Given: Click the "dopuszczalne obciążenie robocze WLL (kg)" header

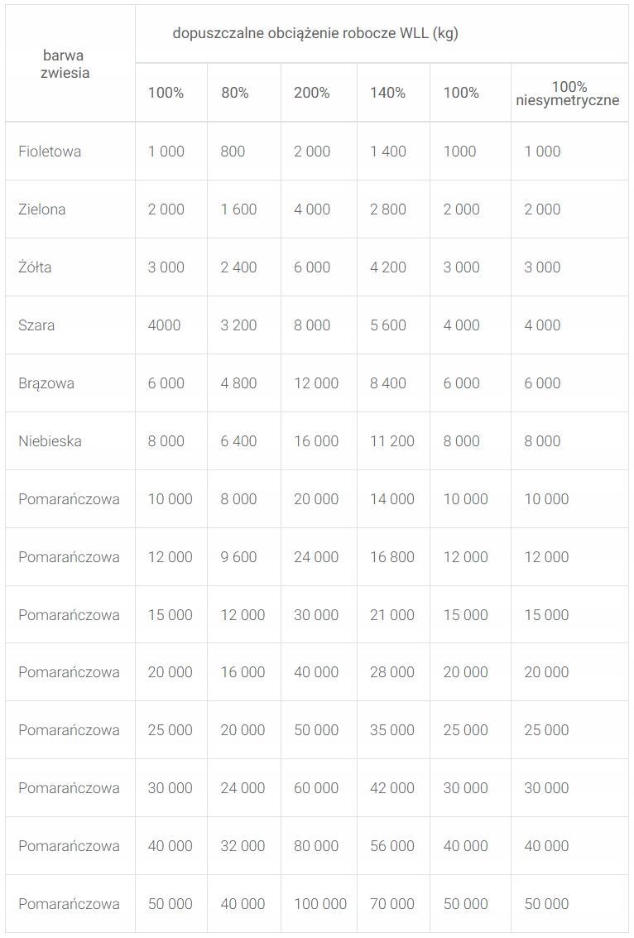Looking at the screenshot, I should [315, 34].
